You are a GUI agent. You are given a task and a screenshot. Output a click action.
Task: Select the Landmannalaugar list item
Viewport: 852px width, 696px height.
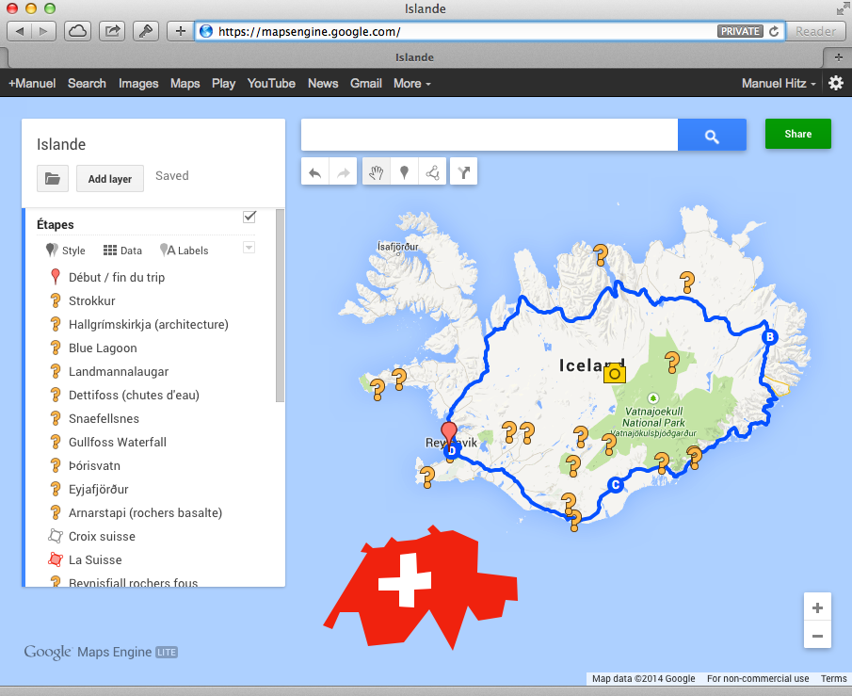tap(119, 371)
